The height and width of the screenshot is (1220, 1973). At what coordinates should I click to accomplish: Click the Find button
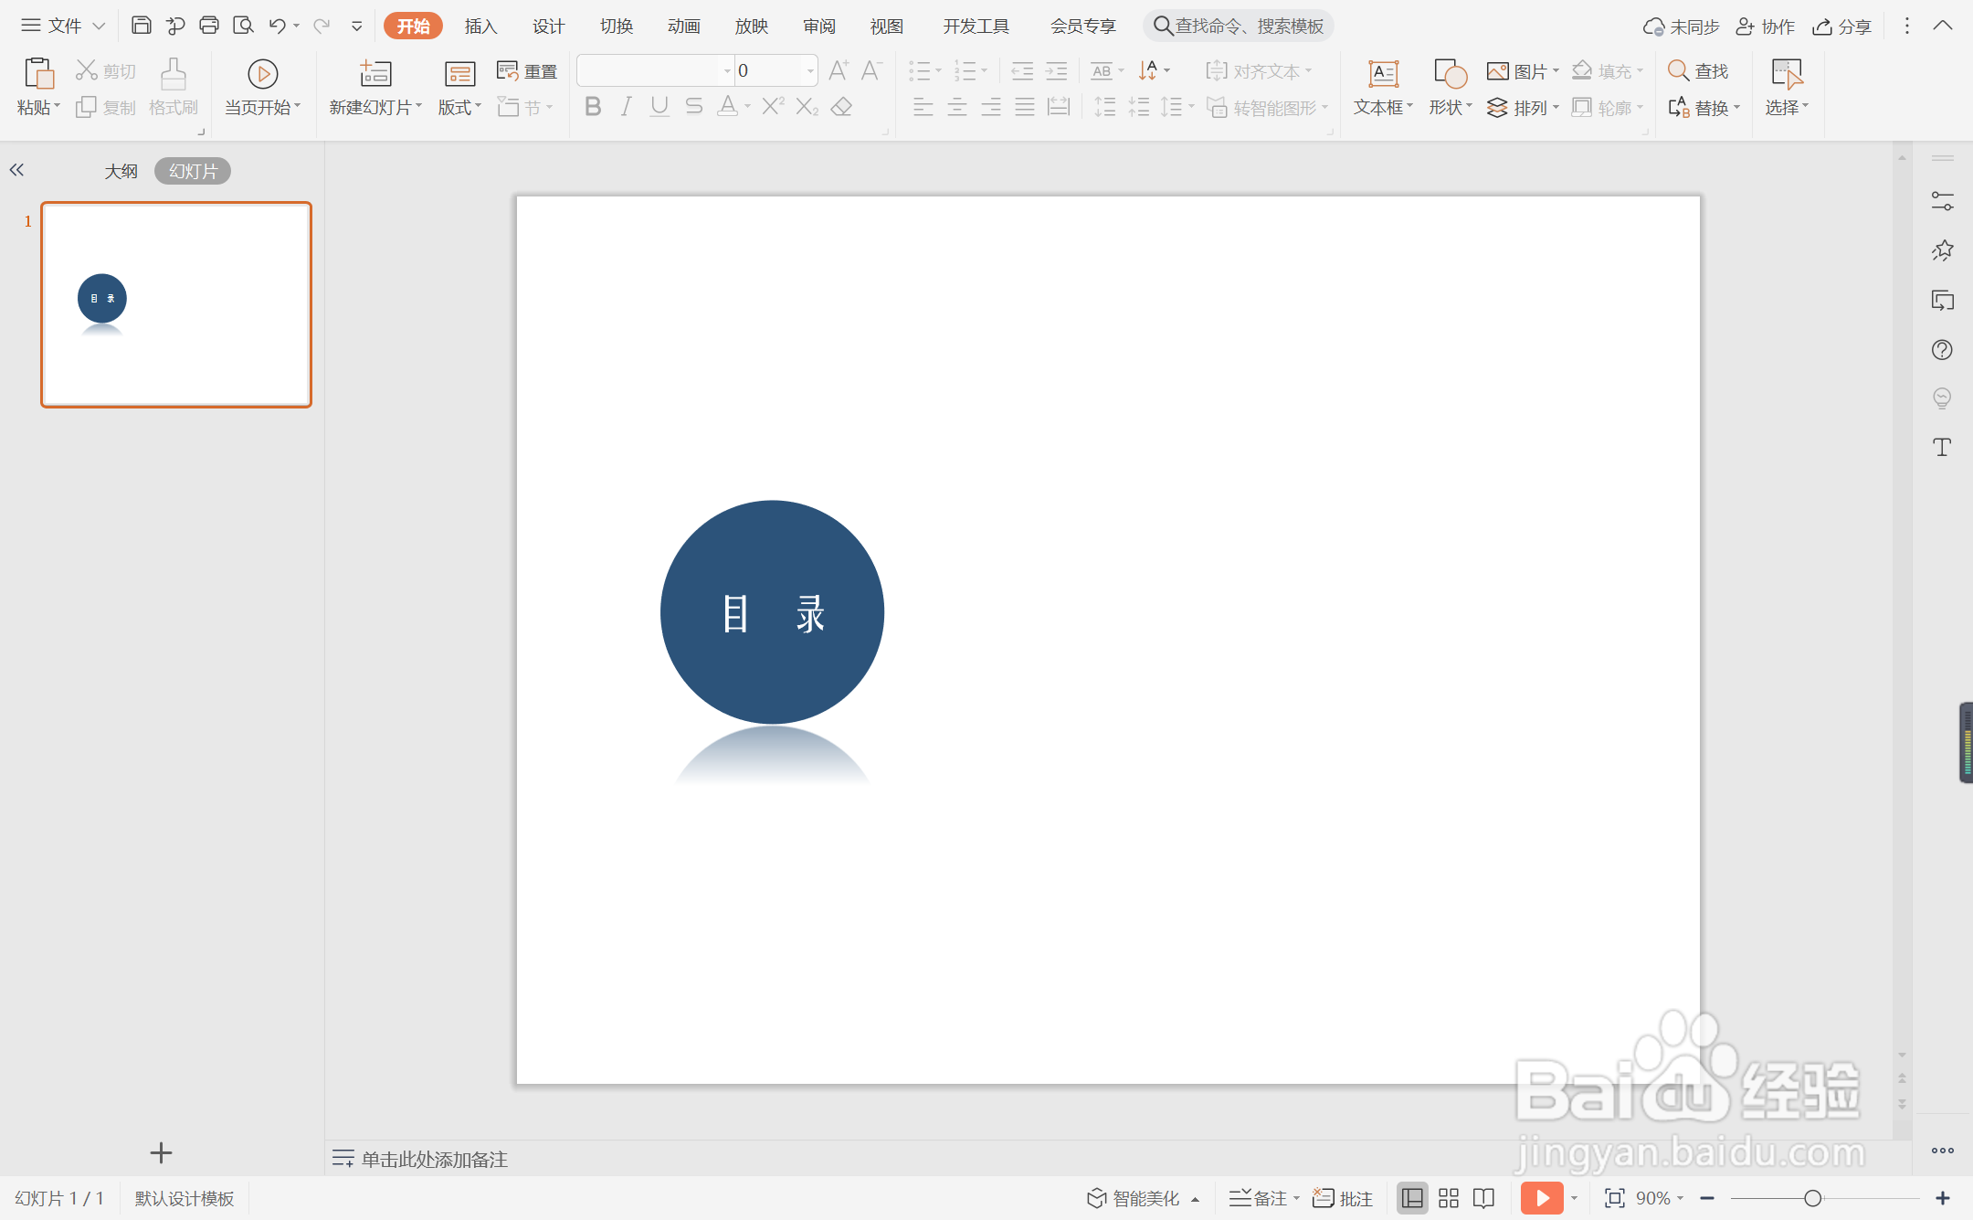tap(1699, 70)
